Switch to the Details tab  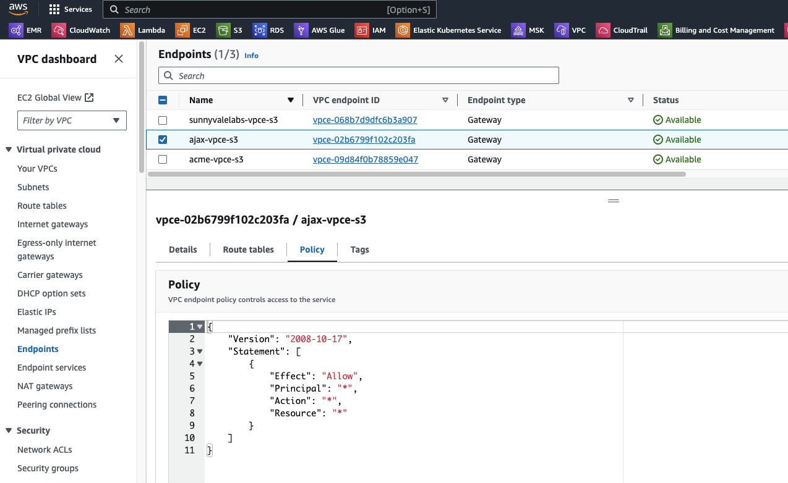pyautogui.click(x=183, y=250)
